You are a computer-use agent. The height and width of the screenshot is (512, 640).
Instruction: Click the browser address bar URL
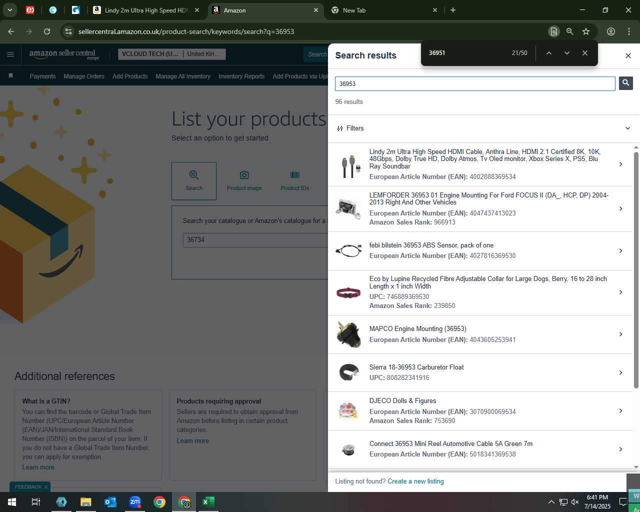click(x=186, y=31)
